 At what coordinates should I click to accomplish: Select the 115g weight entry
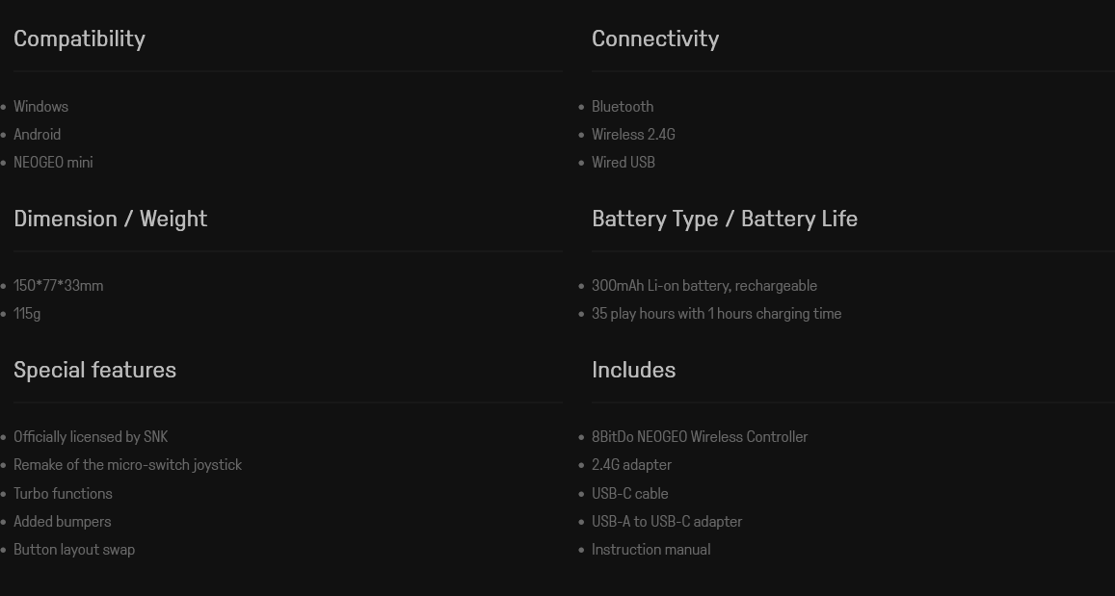point(27,314)
